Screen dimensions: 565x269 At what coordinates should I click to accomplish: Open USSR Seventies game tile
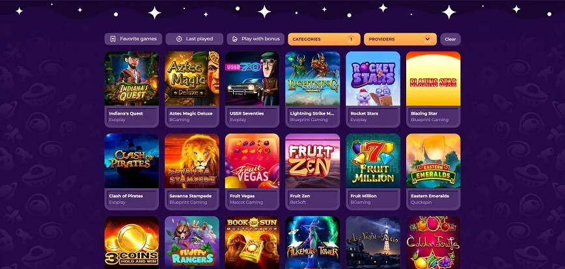(x=253, y=79)
